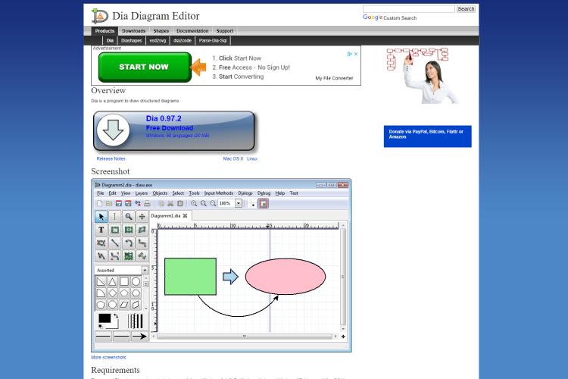568x379 pixels.
Task: Click the Cut scissors icon
Action: click(170, 203)
